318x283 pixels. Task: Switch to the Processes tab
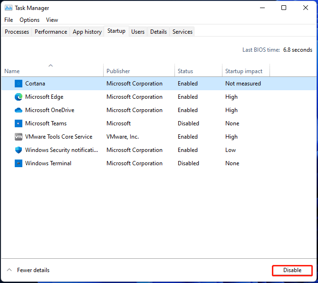pos(17,32)
